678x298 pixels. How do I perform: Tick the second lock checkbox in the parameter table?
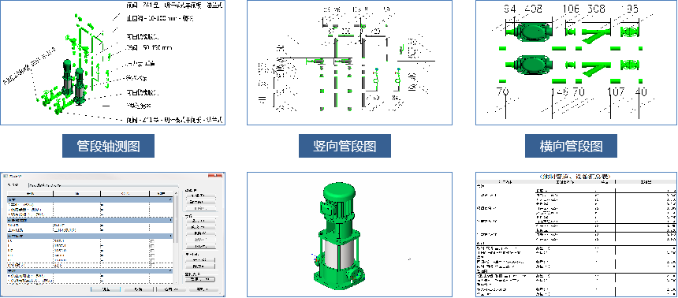[152, 246]
